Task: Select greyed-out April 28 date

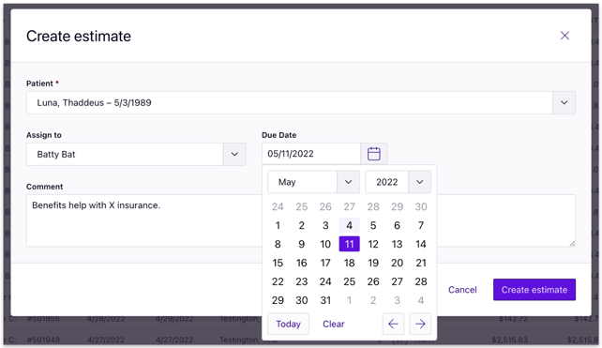Action: 373,207
